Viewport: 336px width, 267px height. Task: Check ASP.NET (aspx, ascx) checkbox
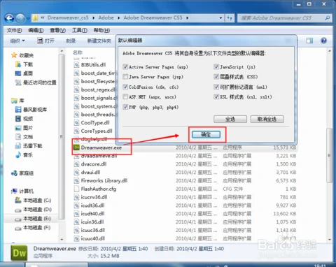[x=125, y=96]
